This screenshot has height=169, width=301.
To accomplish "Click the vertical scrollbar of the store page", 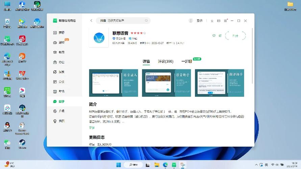I will (252, 56).
